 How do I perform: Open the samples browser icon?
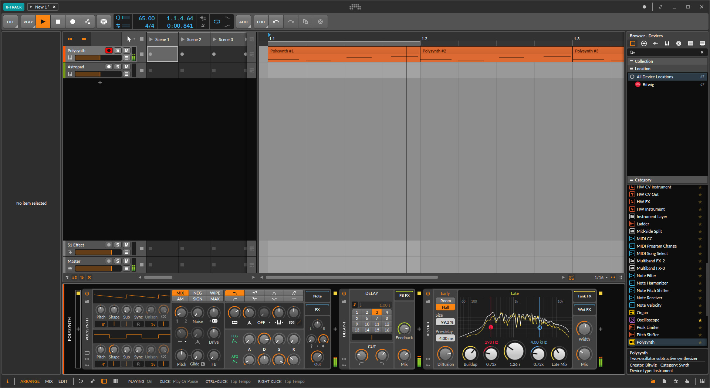click(655, 44)
